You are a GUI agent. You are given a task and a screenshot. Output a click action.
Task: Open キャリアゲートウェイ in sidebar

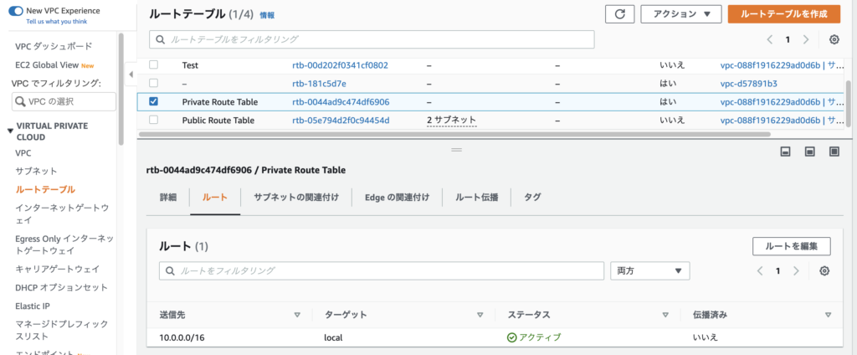coord(58,269)
